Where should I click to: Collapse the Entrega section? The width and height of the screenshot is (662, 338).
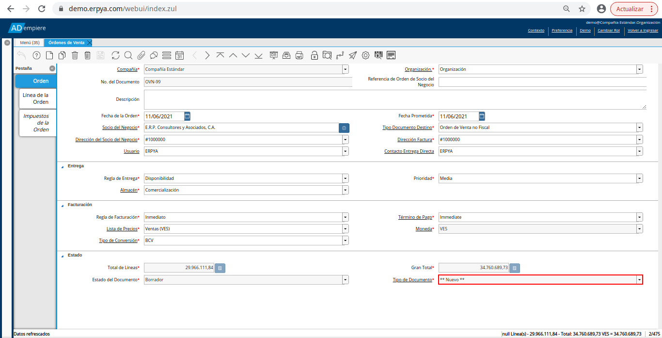(62, 166)
